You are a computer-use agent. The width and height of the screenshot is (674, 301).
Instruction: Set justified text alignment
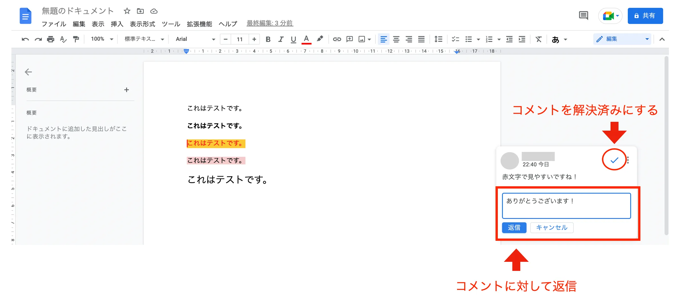tap(421, 39)
